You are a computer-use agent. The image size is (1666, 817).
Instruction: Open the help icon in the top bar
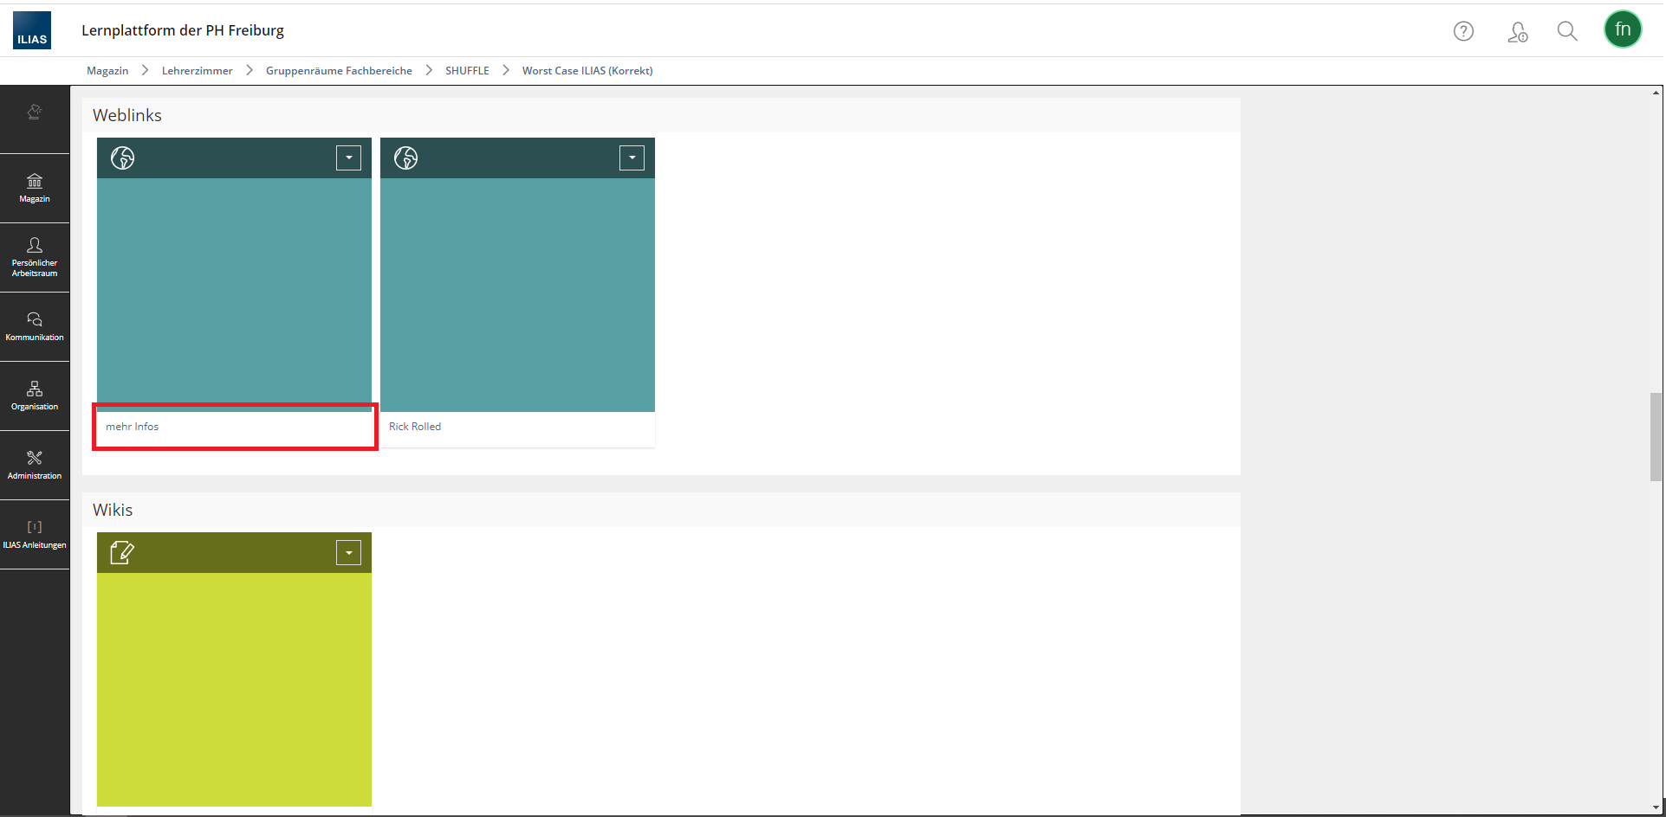click(1464, 31)
